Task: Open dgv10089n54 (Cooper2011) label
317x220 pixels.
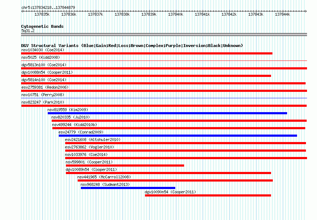Action: coord(91,169)
